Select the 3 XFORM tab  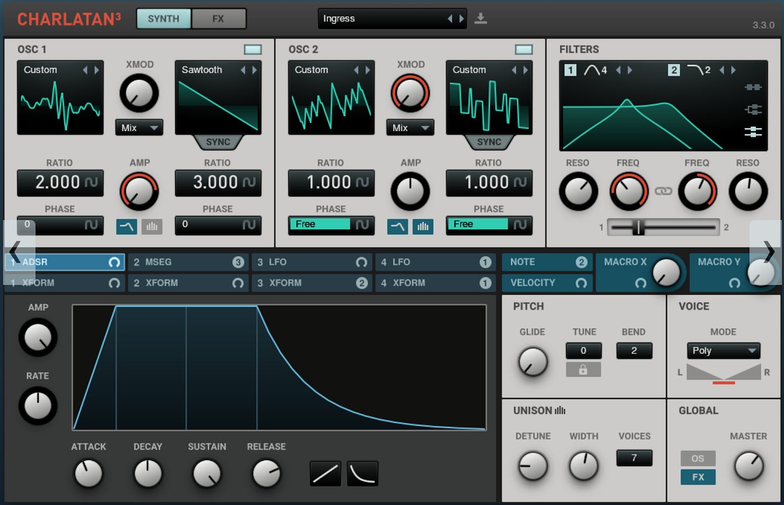(x=312, y=283)
